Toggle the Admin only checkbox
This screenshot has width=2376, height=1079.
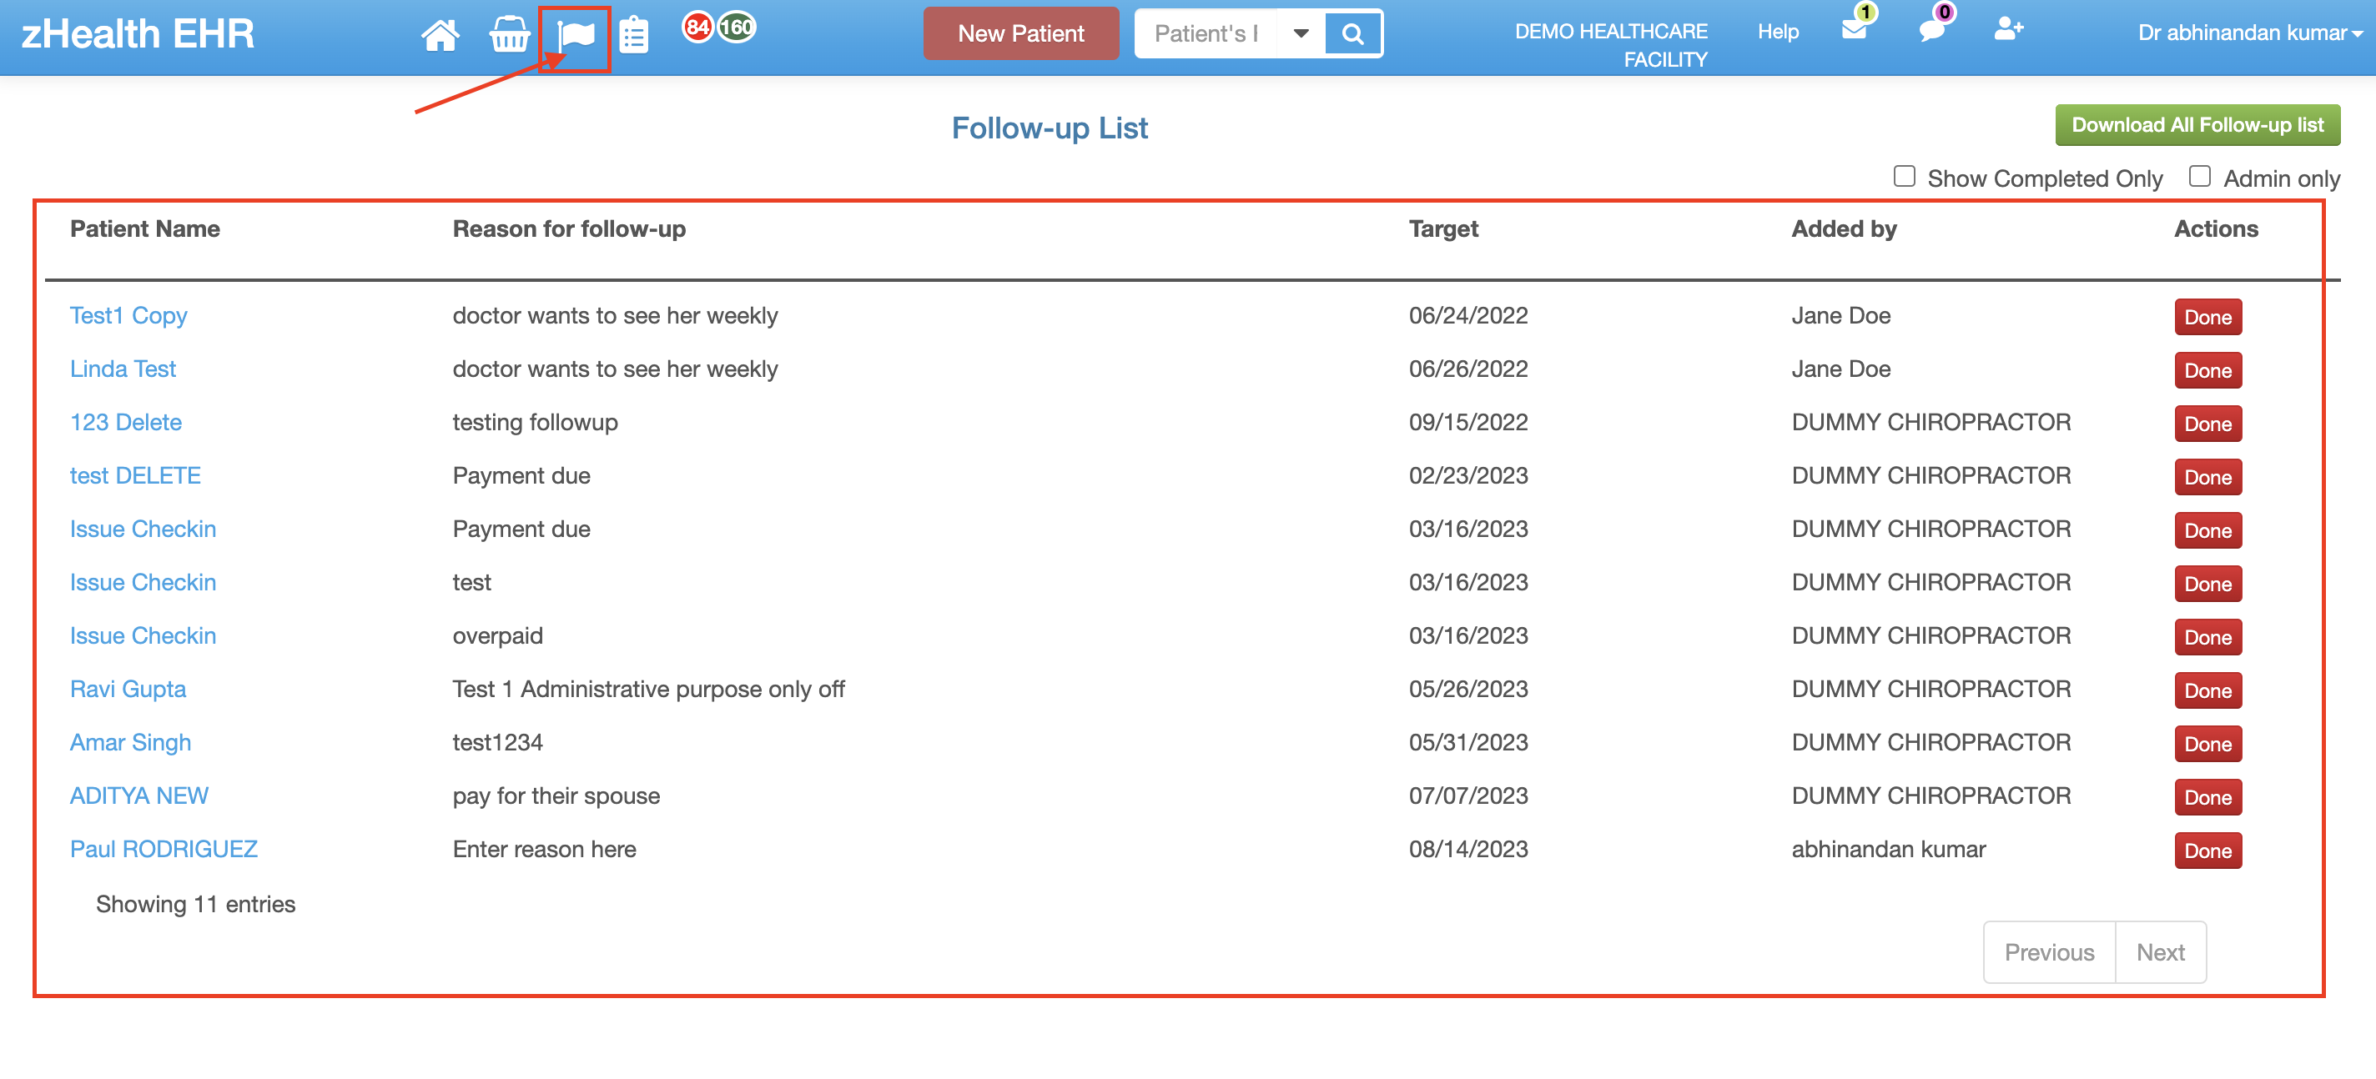[2199, 176]
